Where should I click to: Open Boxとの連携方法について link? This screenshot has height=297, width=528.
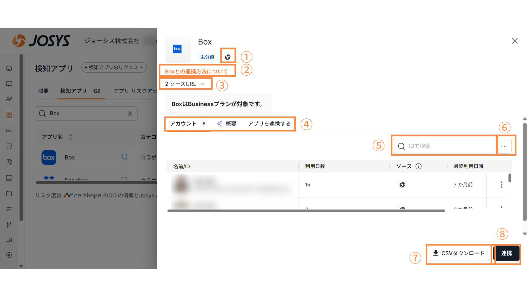point(196,71)
